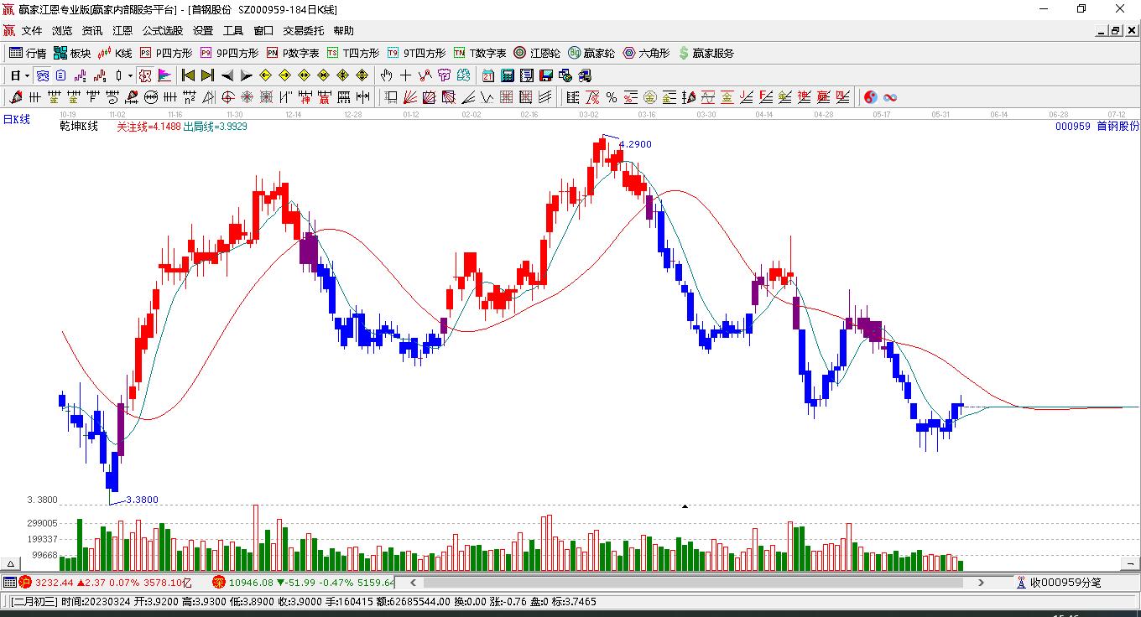Click the 赢家服务 button
1141x617 pixels.
coord(706,53)
